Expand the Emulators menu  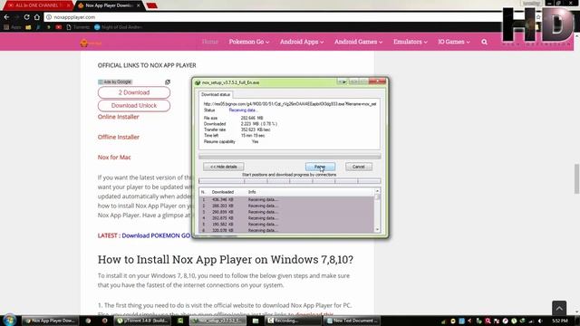pos(411,42)
